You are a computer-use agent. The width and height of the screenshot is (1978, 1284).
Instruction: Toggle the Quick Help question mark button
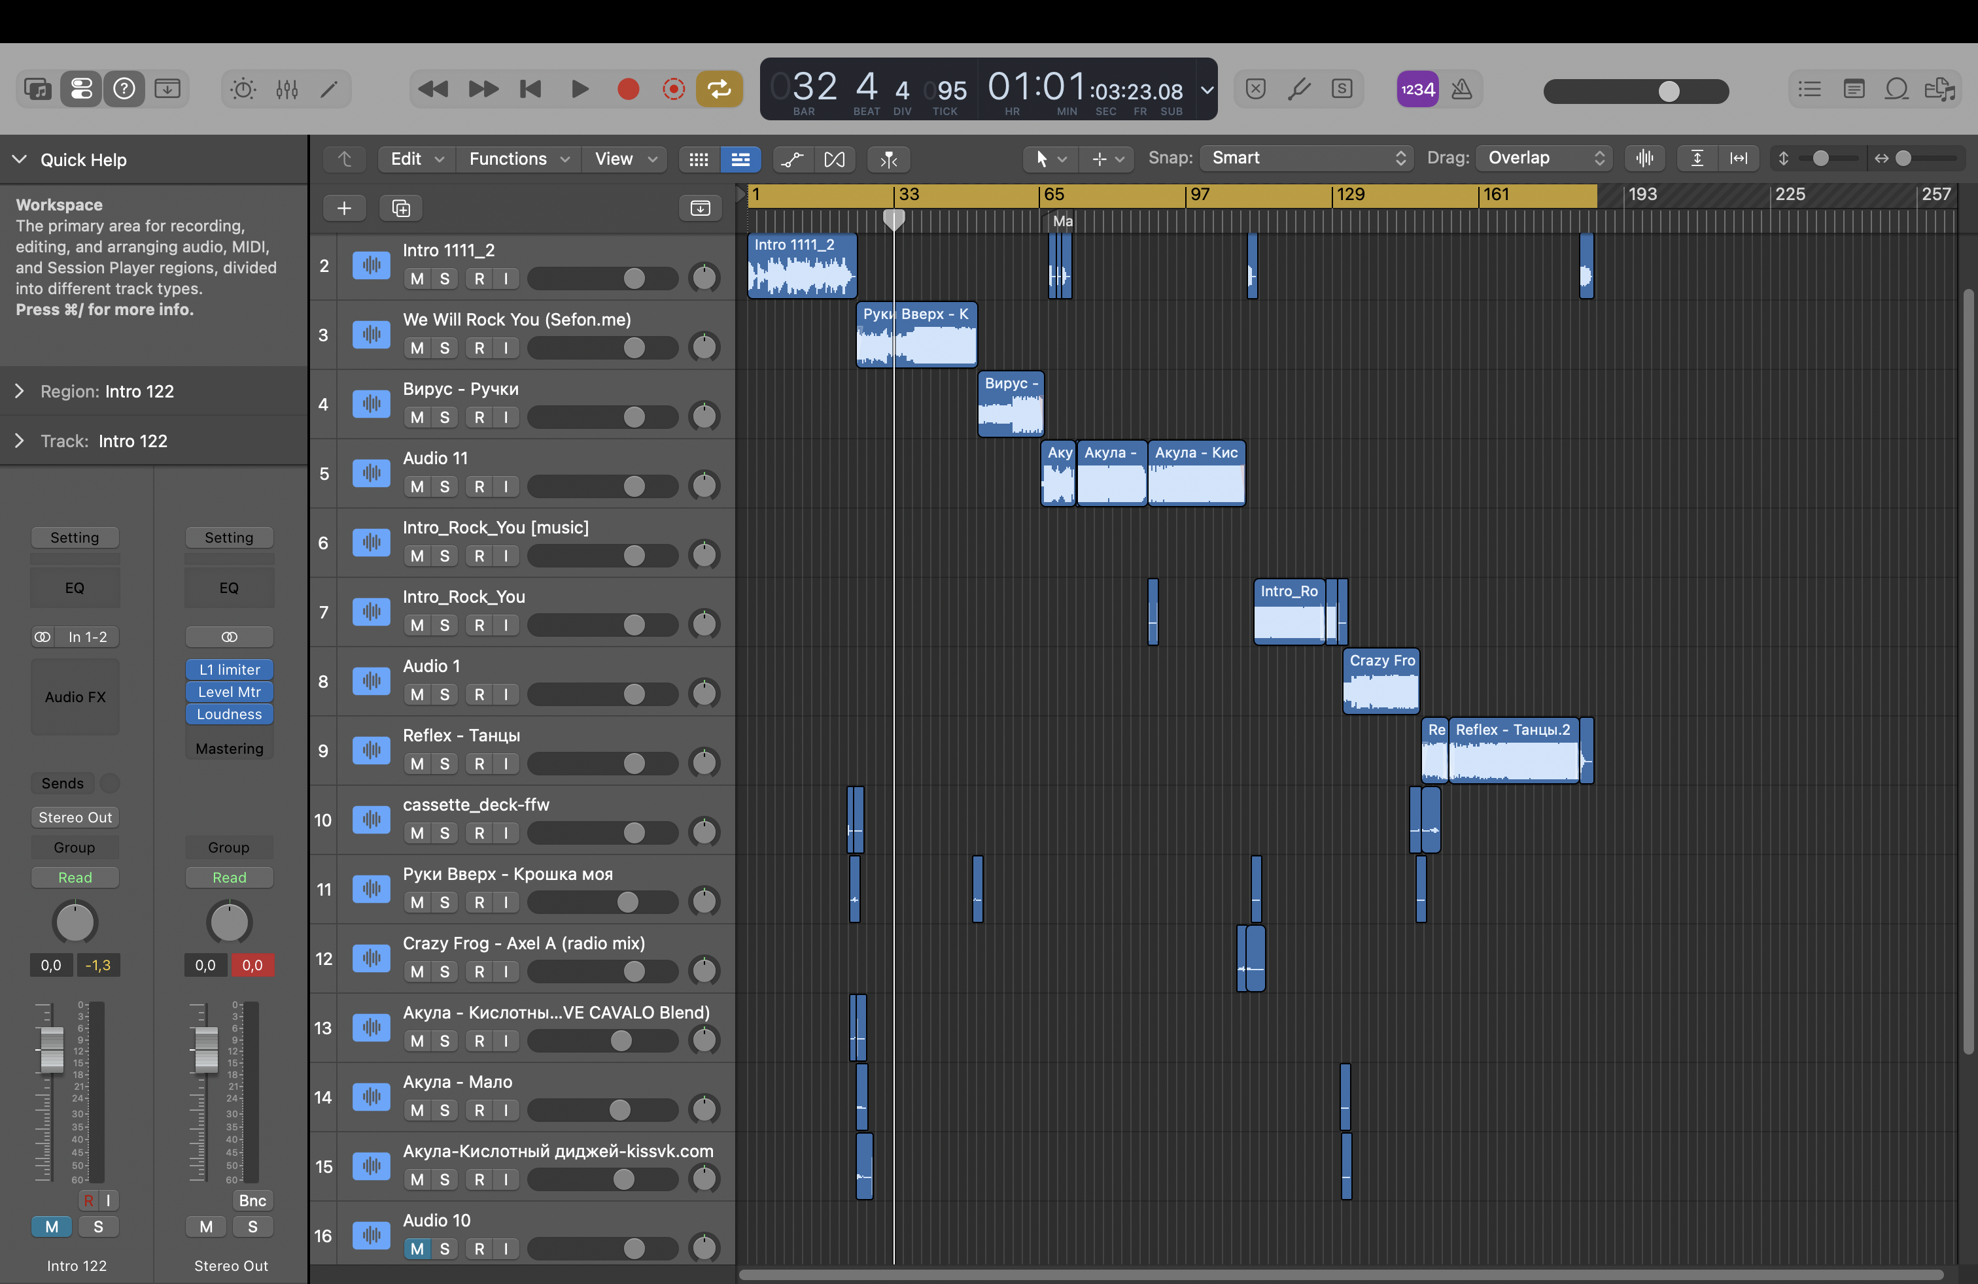click(124, 89)
